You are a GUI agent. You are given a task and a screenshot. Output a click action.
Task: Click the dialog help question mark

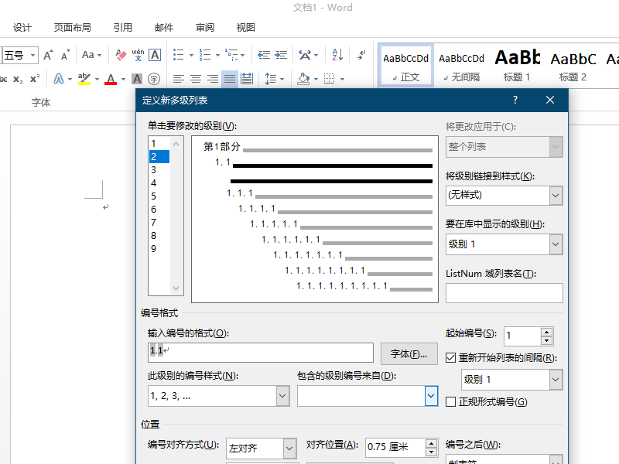(x=515, y=101)
